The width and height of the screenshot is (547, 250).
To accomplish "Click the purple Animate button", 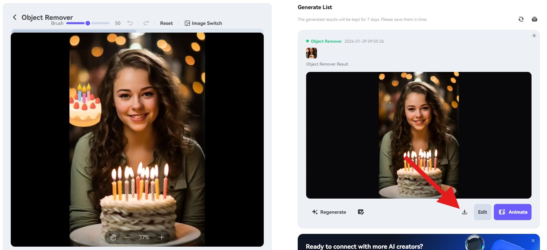I will [512, 212].
